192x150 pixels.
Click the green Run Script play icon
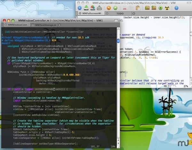(160, 8)
